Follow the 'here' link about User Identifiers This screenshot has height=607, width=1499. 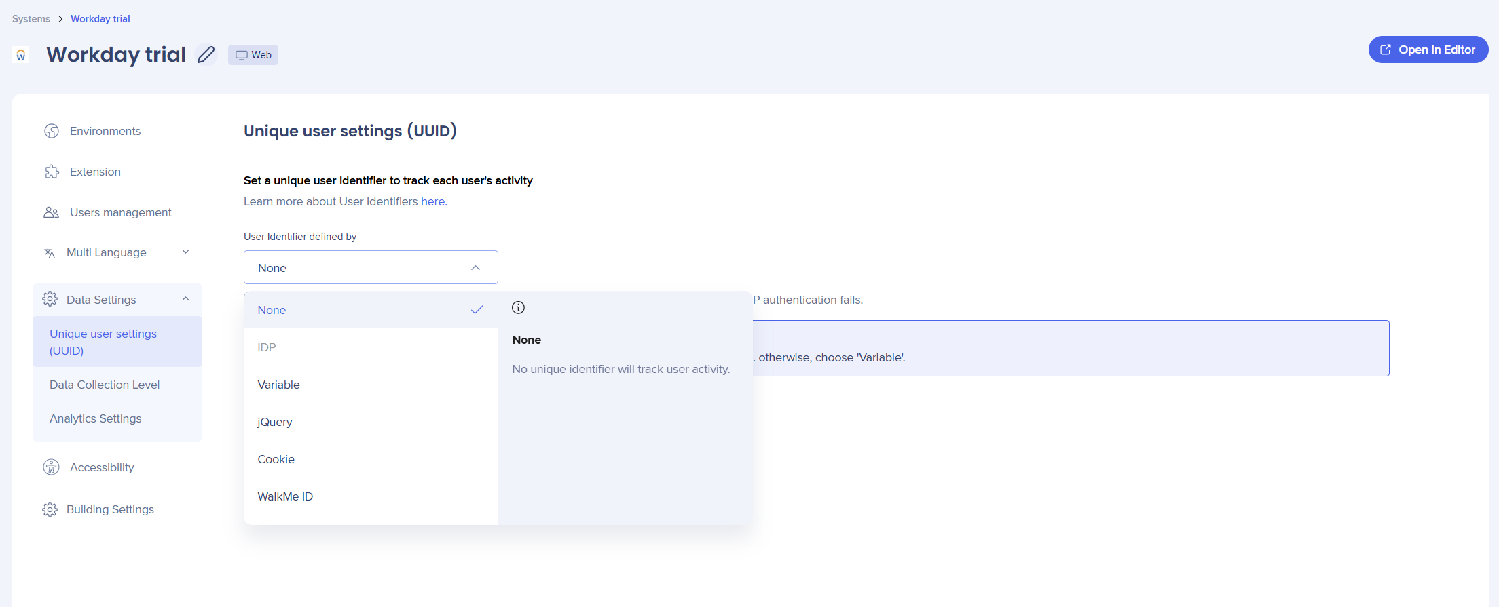433,201
